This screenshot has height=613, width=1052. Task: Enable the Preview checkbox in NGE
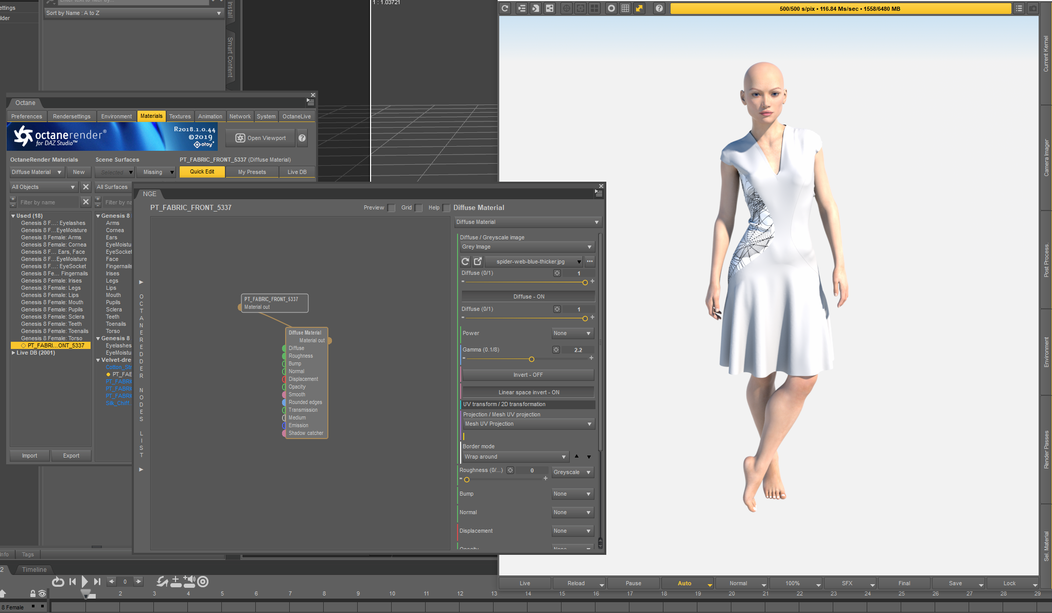pos(392,208)
